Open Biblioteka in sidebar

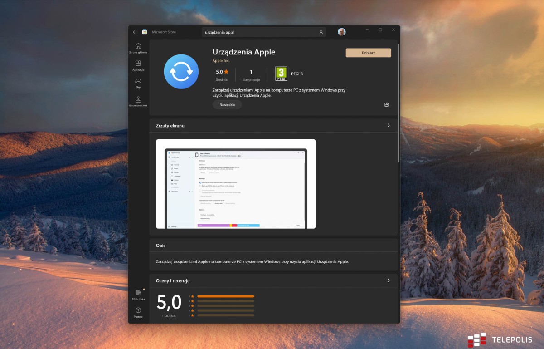click(138, 295)
